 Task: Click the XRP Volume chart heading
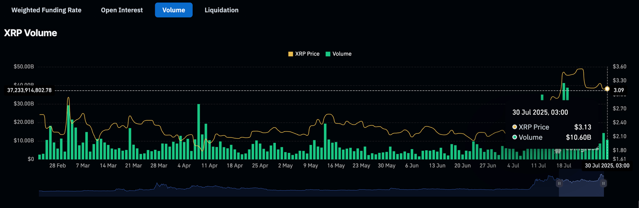click(30, 33)
